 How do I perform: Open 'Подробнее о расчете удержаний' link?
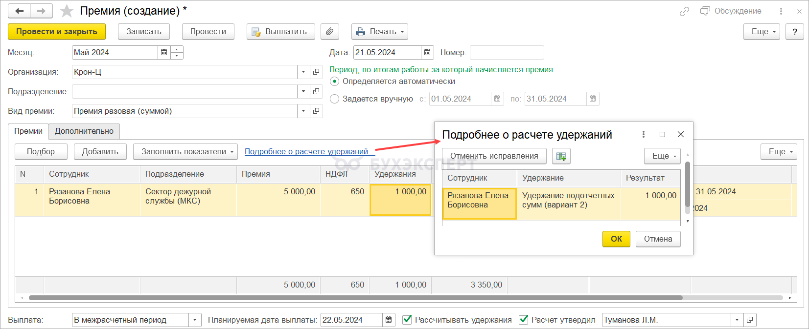click(x=308, y=152)
